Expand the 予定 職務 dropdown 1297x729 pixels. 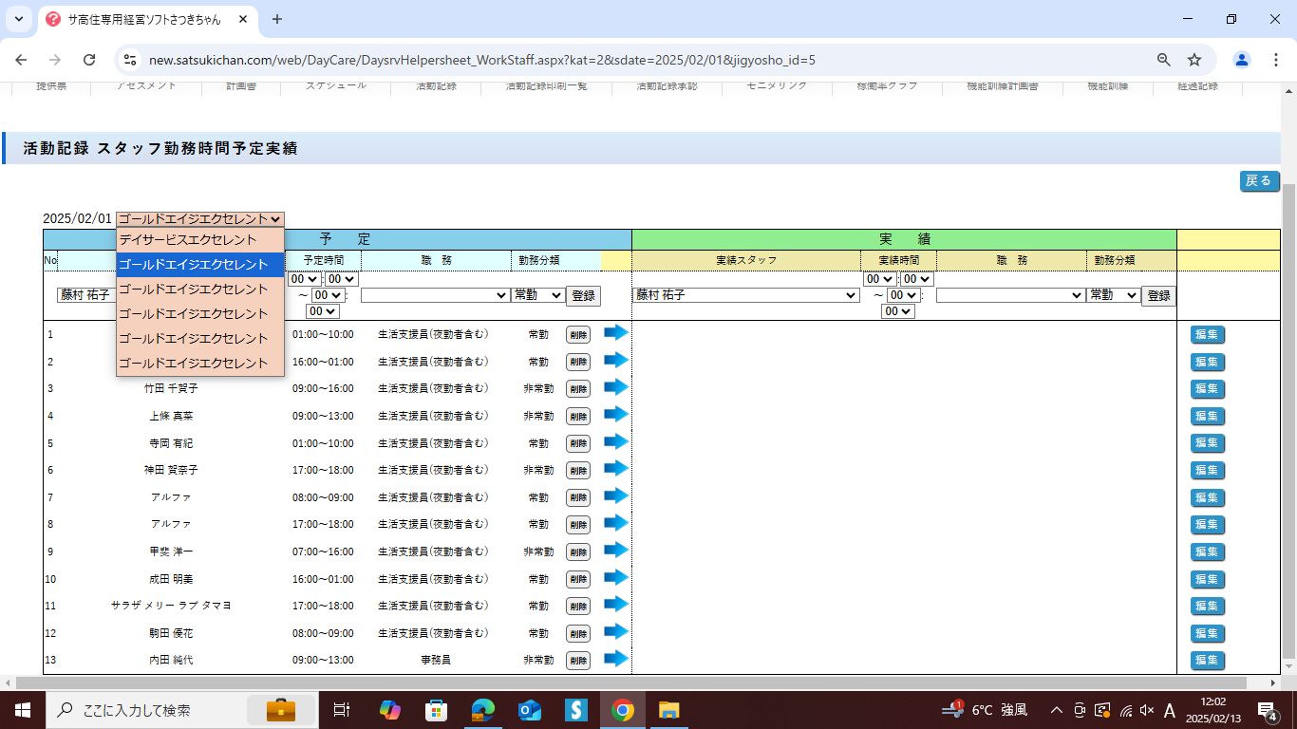point(435,295)
